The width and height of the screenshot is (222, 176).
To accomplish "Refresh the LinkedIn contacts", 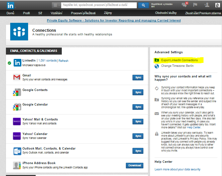I will pyautogui.click(x=63, y=61).
